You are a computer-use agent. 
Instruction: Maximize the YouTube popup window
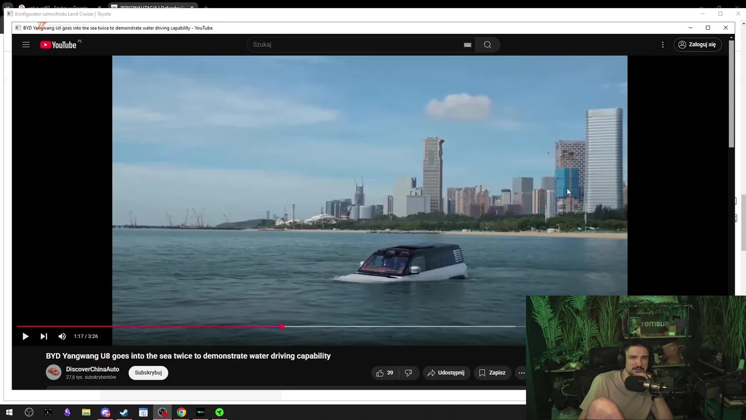pyautogui.click(x=708, y=27)
